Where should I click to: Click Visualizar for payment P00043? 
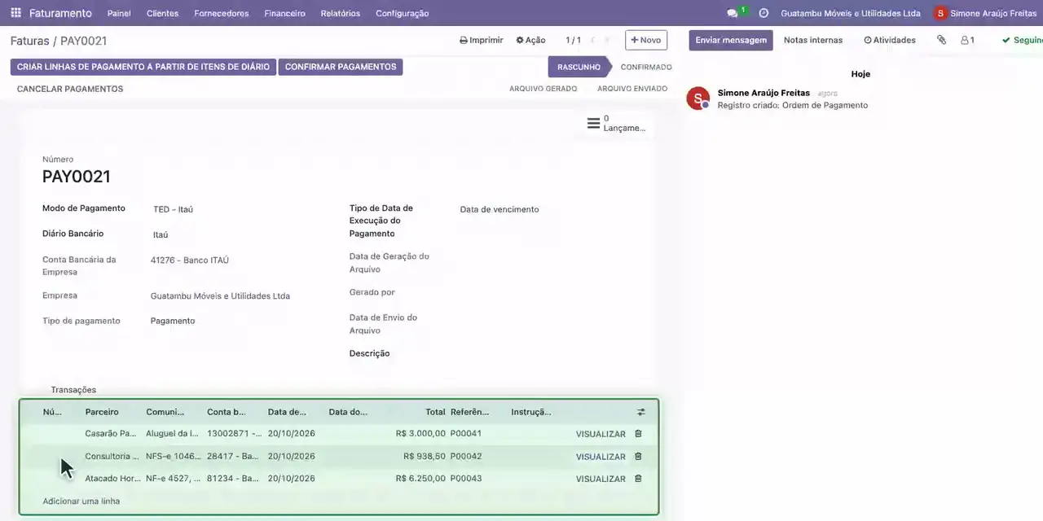[601, 479]
